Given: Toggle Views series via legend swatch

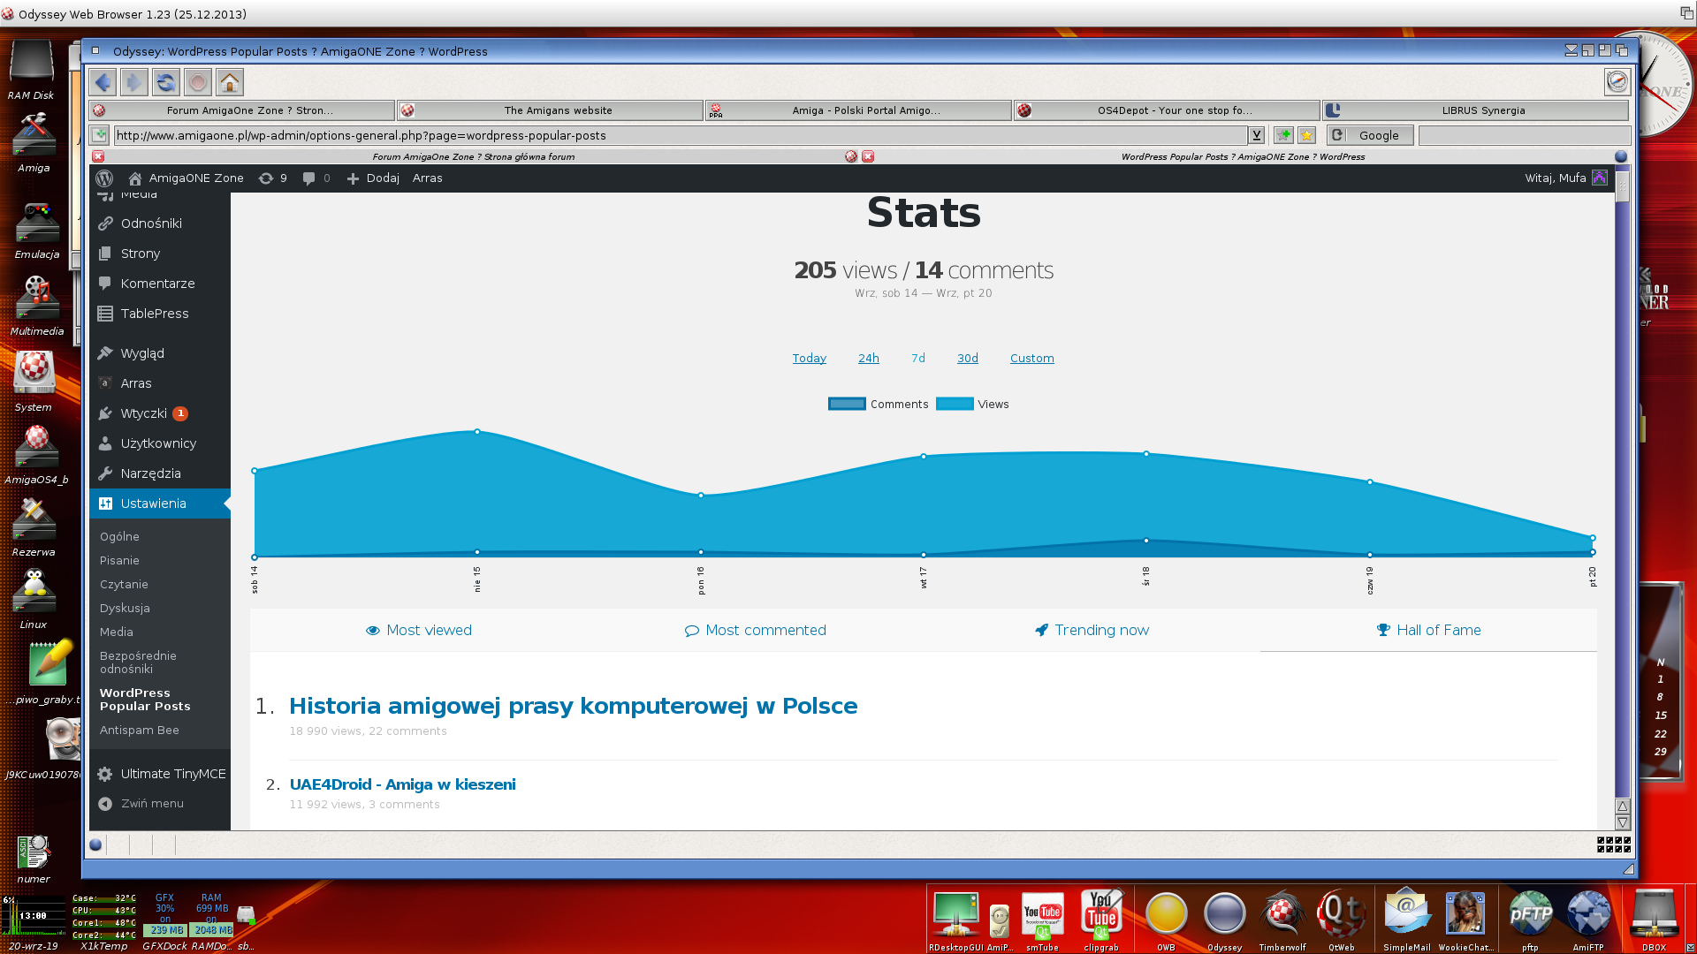Looking at the screenshot, I should pyautogui.click(x=955, y=405).
